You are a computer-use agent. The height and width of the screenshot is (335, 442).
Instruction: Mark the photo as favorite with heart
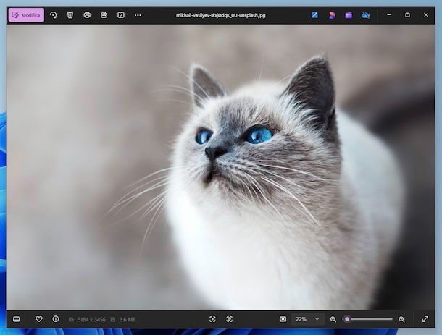tap(39, 319)
